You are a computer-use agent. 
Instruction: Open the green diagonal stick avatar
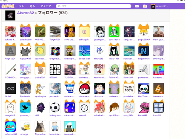point(11,69)
